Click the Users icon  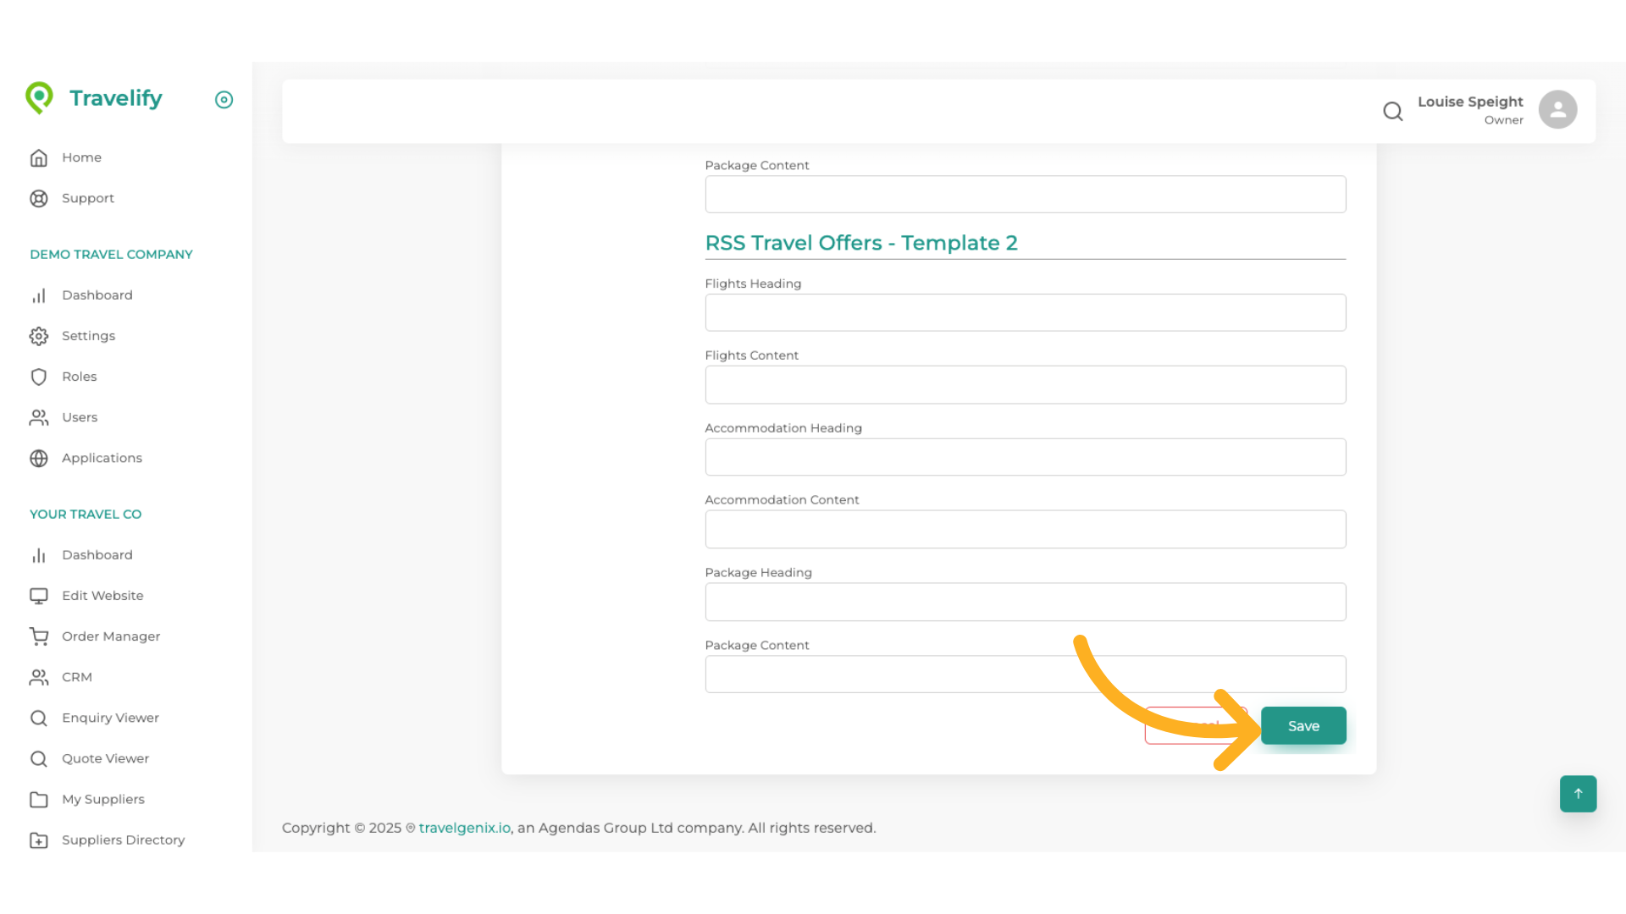(39, 417)
